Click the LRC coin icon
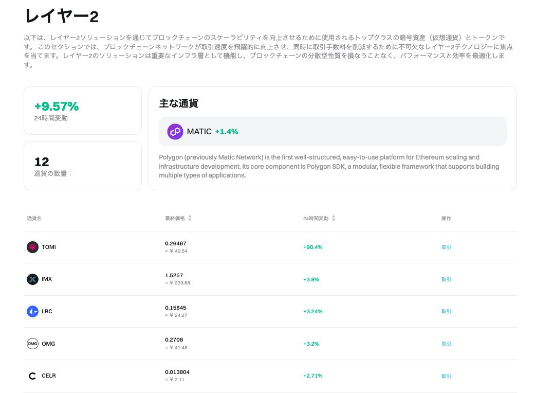The width and height of the screenshot is (554, 393). click(x=32, y=311)
